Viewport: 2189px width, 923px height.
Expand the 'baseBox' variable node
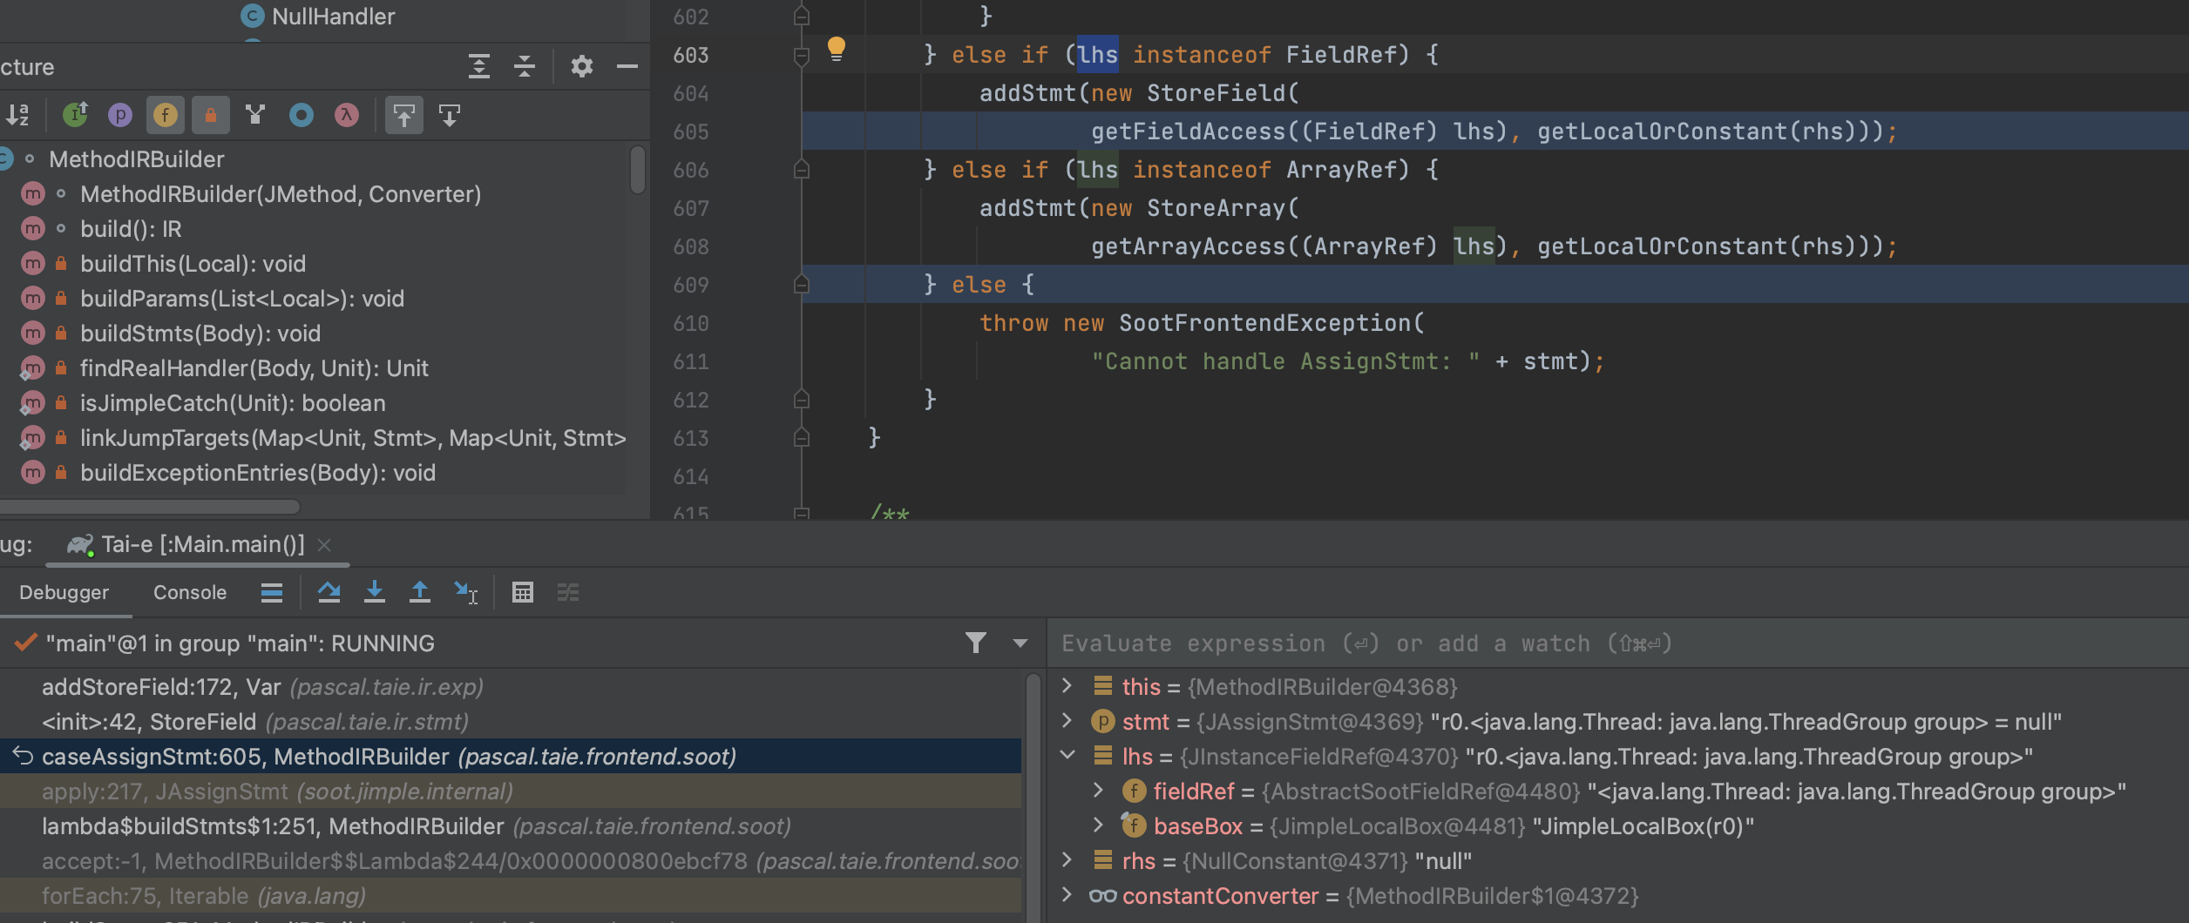(1098, 825)
